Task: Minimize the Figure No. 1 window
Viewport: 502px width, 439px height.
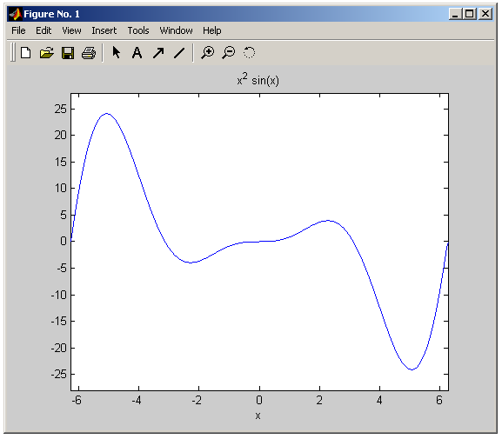Action: click(x=456, y=14)
